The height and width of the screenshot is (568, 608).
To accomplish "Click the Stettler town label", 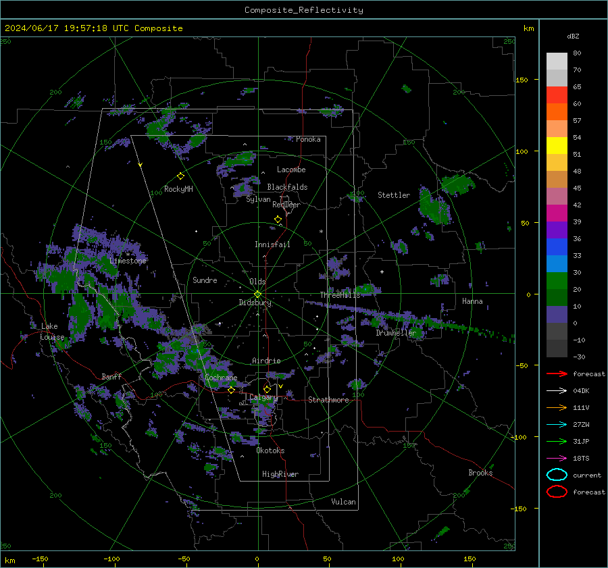I will [x=394, y=195].
